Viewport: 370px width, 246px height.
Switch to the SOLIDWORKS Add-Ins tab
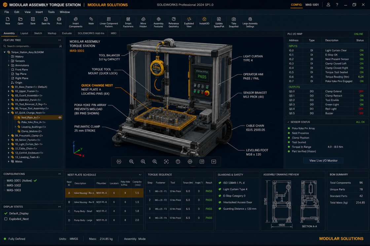pos(91,33)
